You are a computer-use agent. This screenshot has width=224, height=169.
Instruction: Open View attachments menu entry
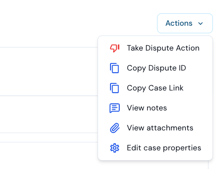pyautogui.click(x=155, y=128)
